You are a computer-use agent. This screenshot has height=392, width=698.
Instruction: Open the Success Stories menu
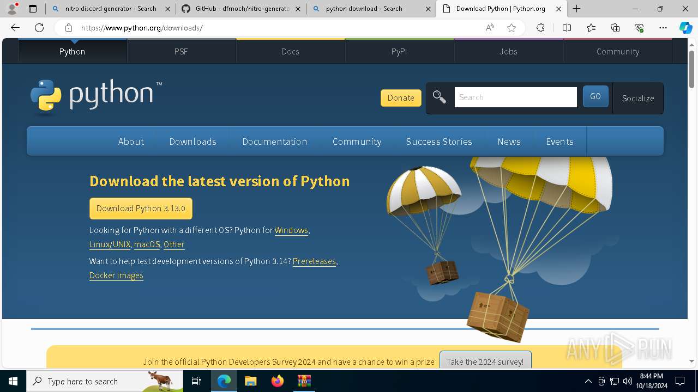pos(439,142)
